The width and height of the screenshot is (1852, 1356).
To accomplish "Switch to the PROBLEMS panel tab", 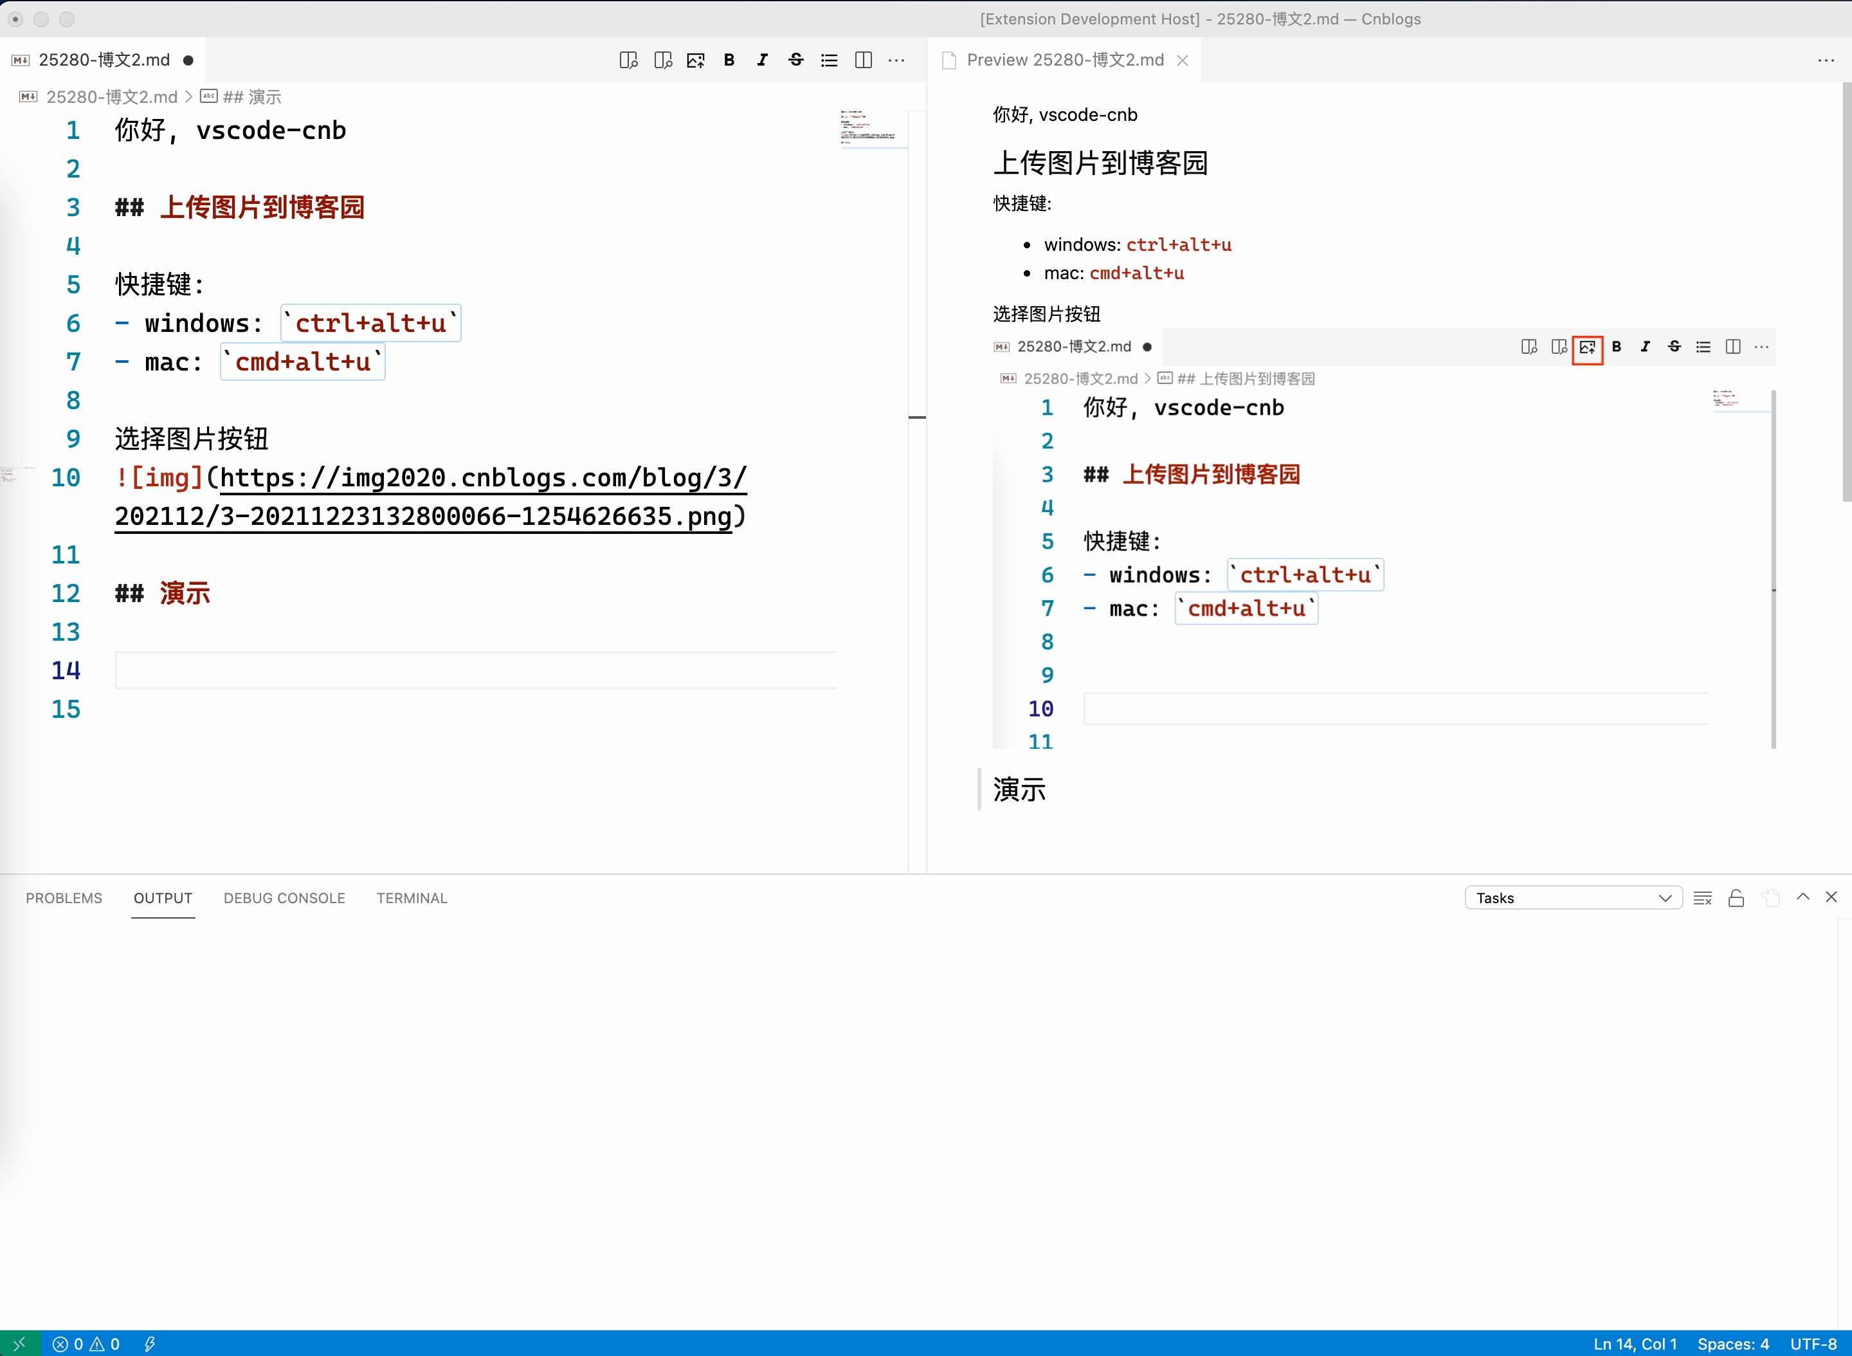I will pos(64,898).
